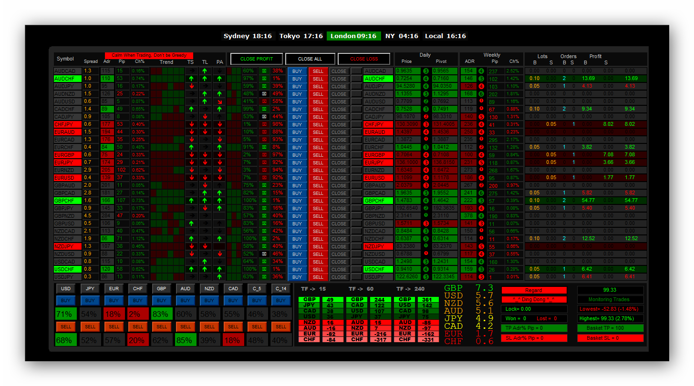The width and height of the screenshot is (694, 386).
Task: Click the TP Adr% Pip = 0 field
Action: [534, 328]
